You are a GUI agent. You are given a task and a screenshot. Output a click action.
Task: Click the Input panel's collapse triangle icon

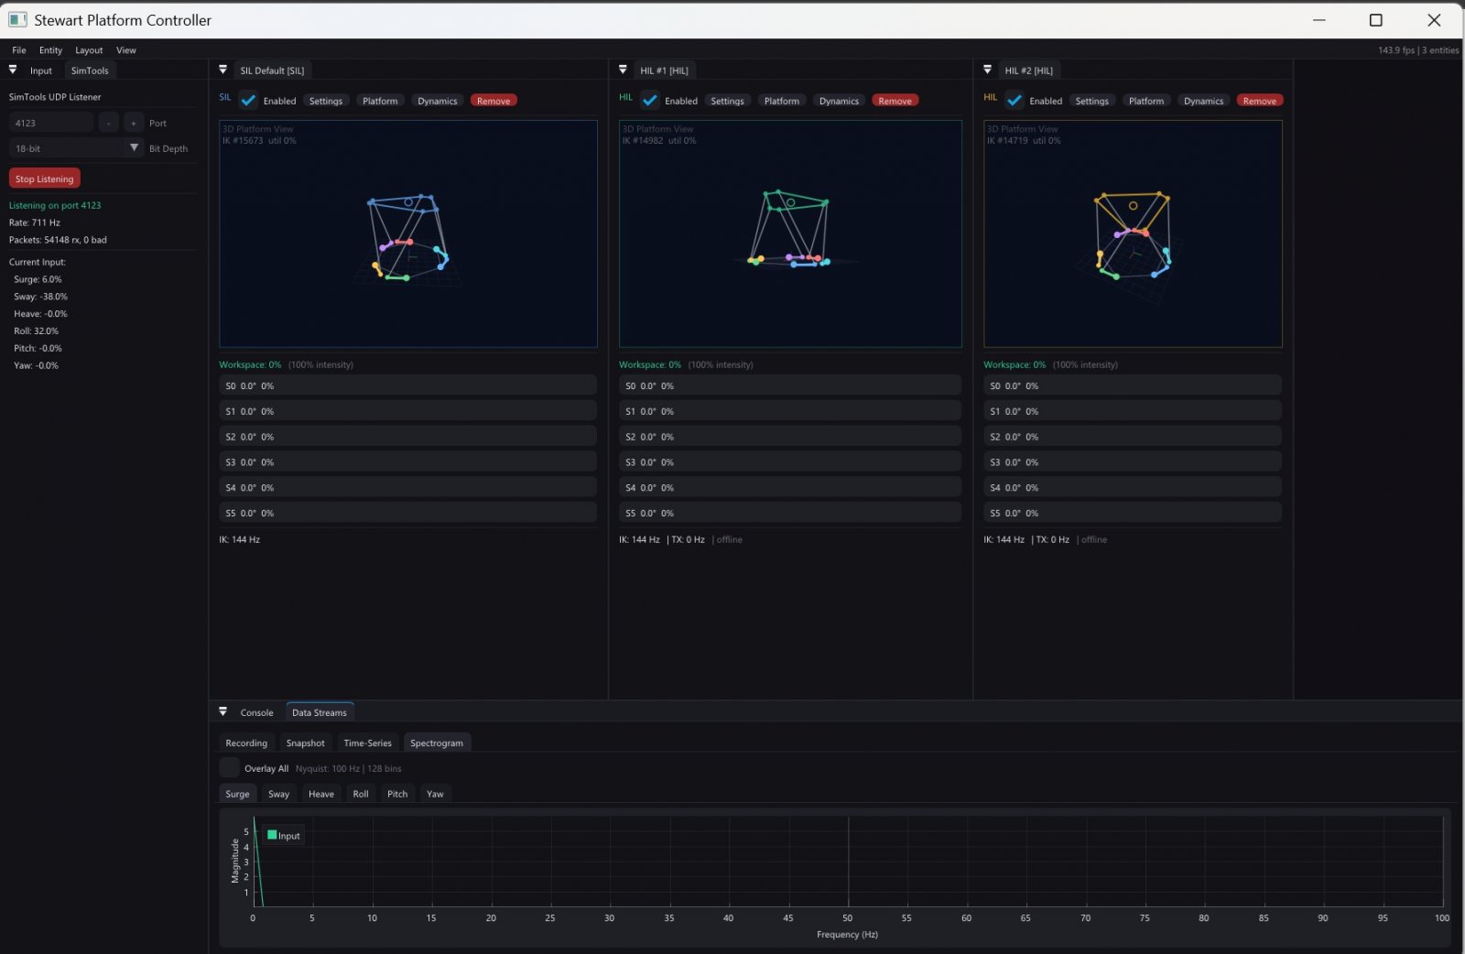pos(13,70)
